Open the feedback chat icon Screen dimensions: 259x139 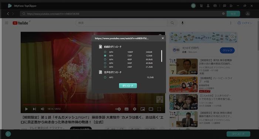(x=225, y=6)
